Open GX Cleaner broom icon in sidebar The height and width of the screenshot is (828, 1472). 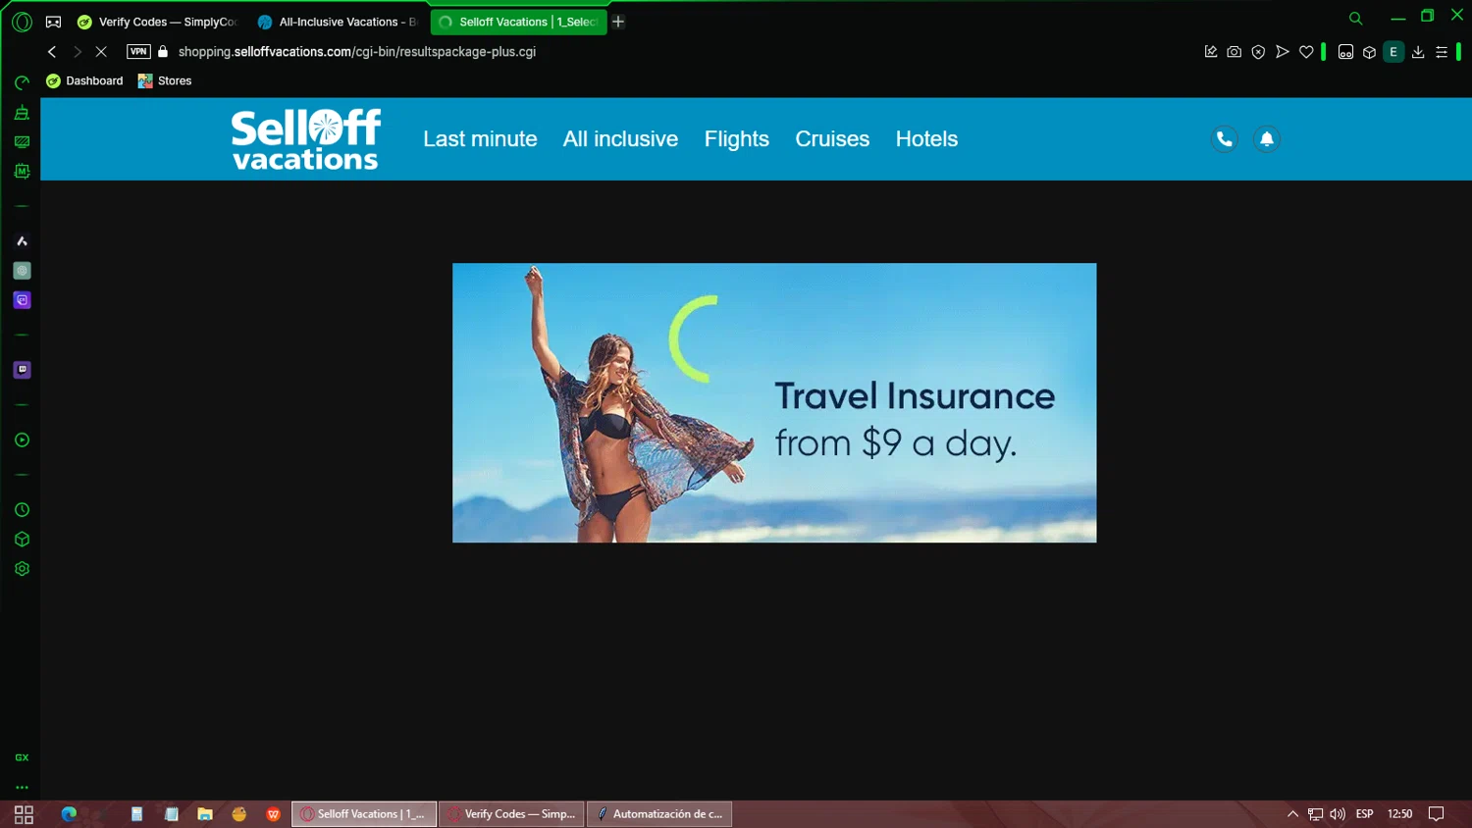pyautogui.click(x=22, y=113)
